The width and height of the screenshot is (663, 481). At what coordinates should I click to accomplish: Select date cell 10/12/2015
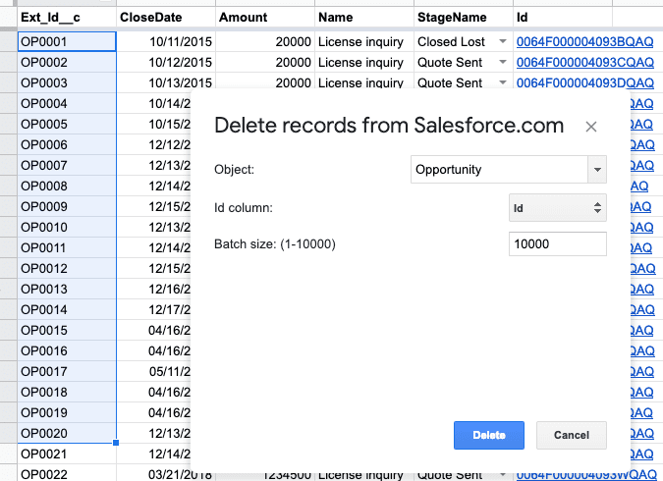[x=166, y=62]
